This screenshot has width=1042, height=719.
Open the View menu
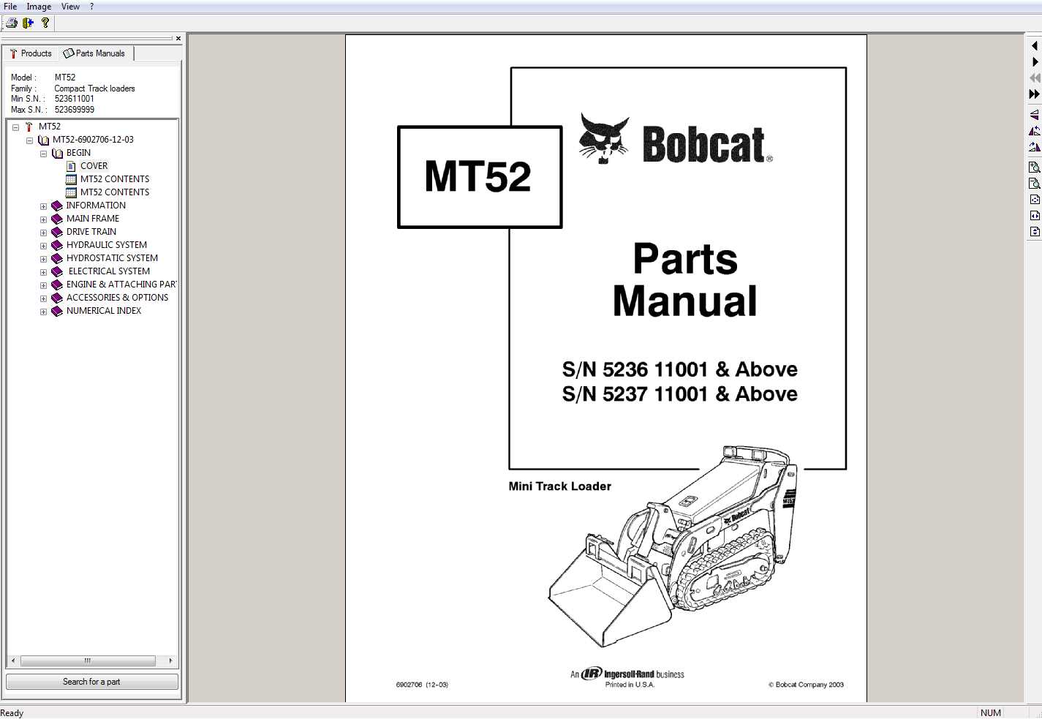click(70, 7)
